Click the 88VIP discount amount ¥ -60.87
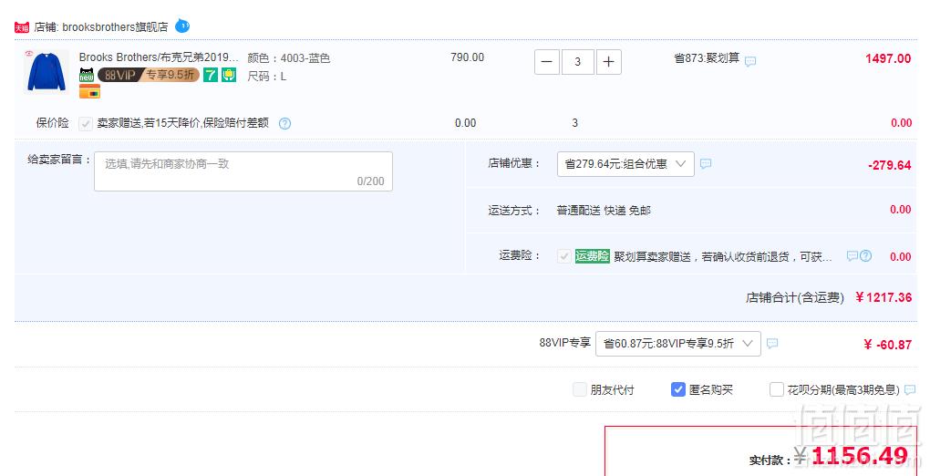 click(888, 345)
